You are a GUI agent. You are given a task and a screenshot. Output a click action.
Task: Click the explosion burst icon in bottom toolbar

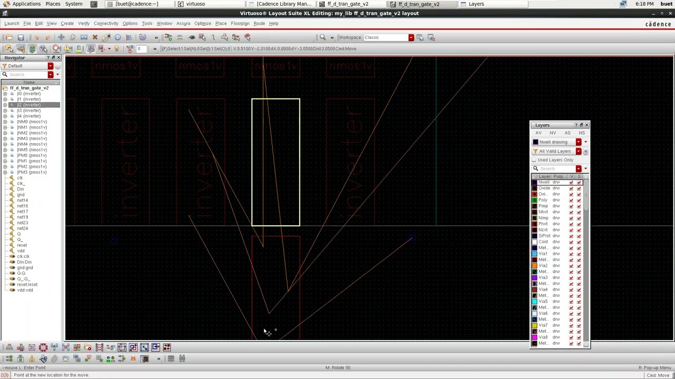tap(133, 359)
